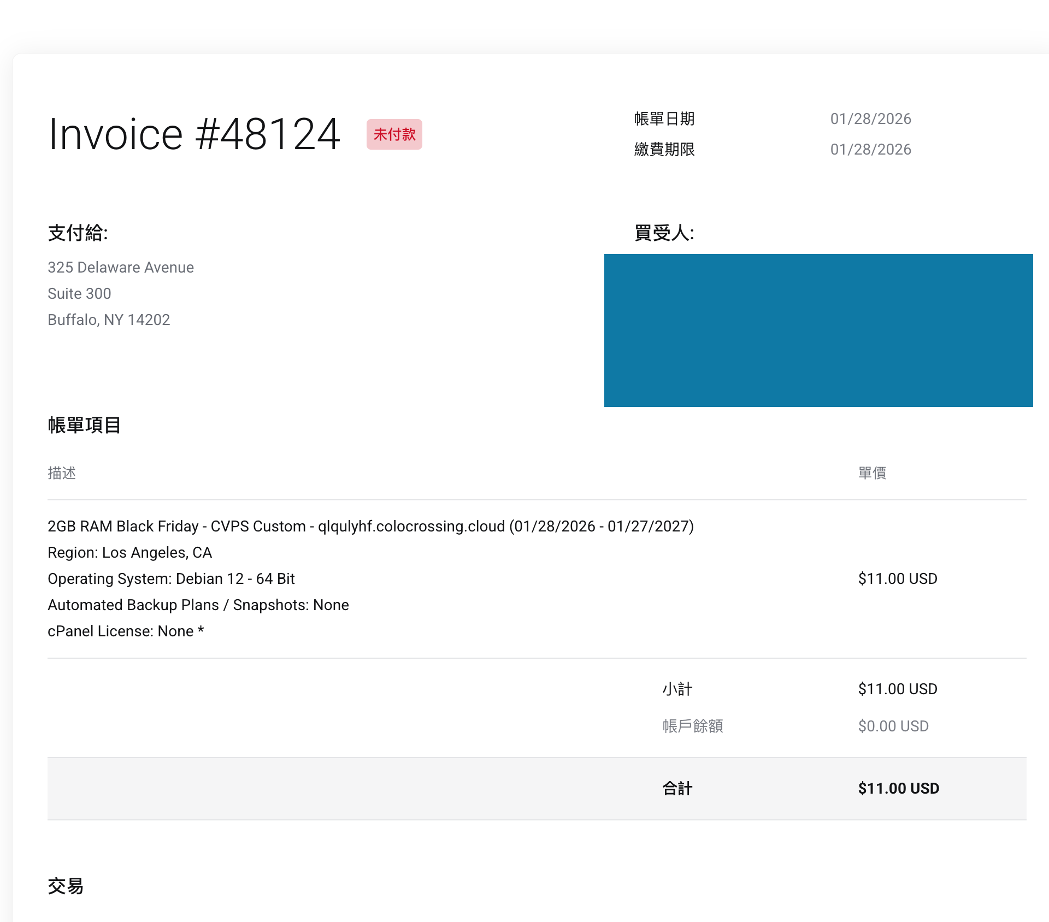The height and width of the screenshot is (922, 1049).
Task: Click the 325 Delaware Avenue address line
Action: coord(120,267)
